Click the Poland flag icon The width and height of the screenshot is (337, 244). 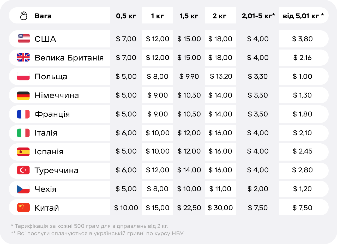coord(23,76)
